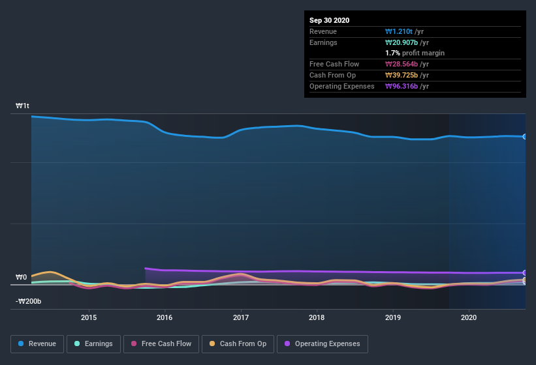This screenshot has height=365, width=536.
Task: Toggle the Free Cash Flow legend button
Action: pyautogui.click(x=161, y=344)
